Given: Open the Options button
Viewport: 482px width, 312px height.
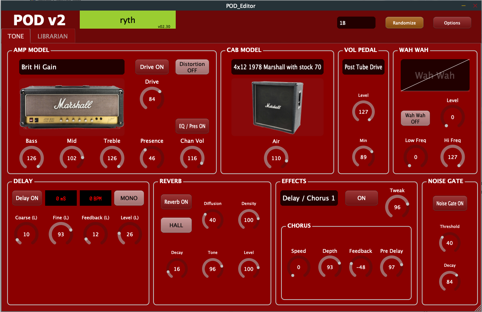Looking at the screenshot, I should tap(452, 23).
